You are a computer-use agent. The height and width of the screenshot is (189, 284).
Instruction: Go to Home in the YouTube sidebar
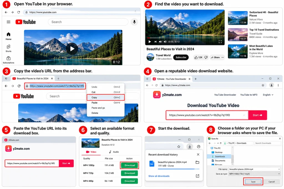click(x=9, y=36)
